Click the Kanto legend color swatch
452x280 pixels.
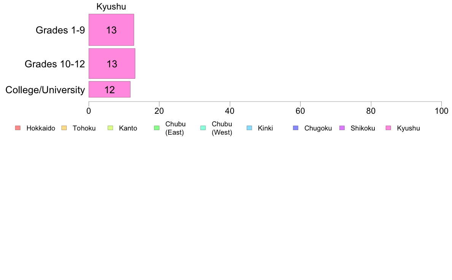[110, 128]
